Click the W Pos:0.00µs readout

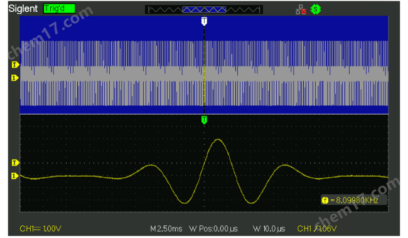(x=213, y=229)
